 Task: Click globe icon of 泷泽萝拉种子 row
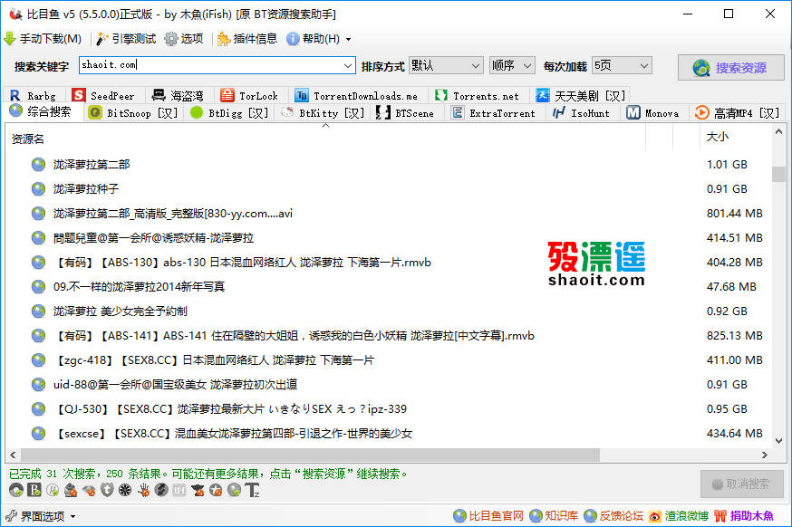38,188
